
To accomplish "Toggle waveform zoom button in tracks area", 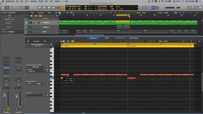I will pyautogui.click(x=176, y=13).
